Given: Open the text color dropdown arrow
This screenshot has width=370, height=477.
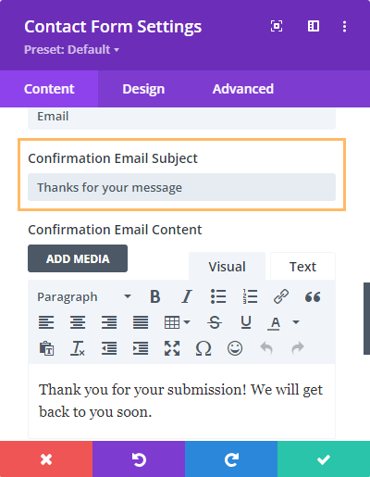Looking at the screenshot, I should (296, 322).
